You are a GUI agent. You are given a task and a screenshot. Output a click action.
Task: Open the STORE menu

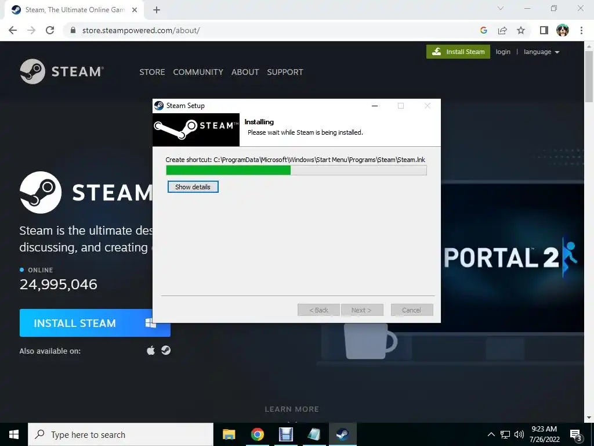tap(152, 72)
